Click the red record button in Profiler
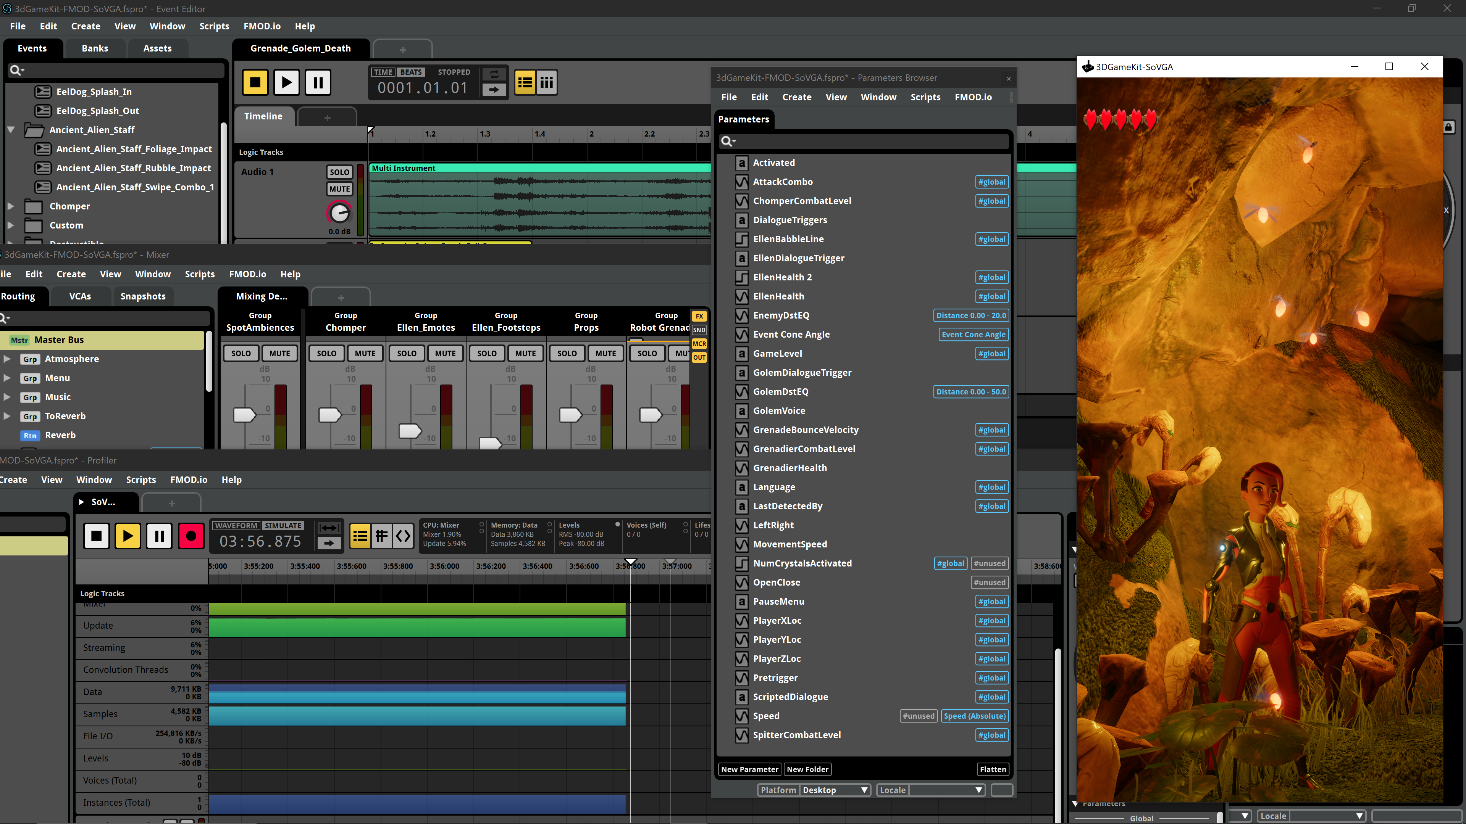1466x824 pixels. tap(191, 536)
